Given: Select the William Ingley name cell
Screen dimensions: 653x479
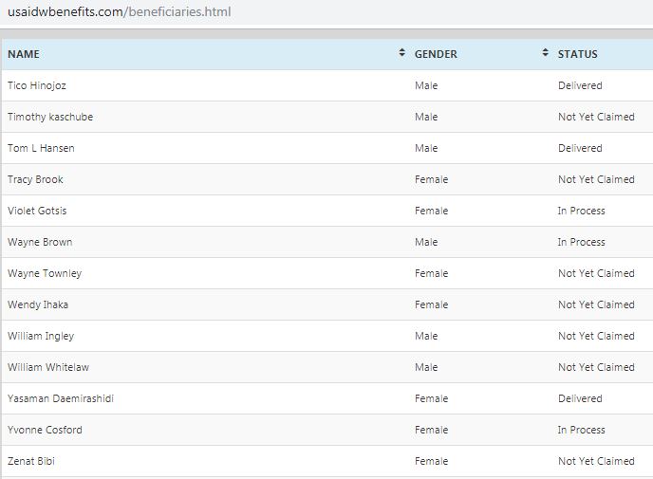Looking at the screenshot, I should [41, 336].
